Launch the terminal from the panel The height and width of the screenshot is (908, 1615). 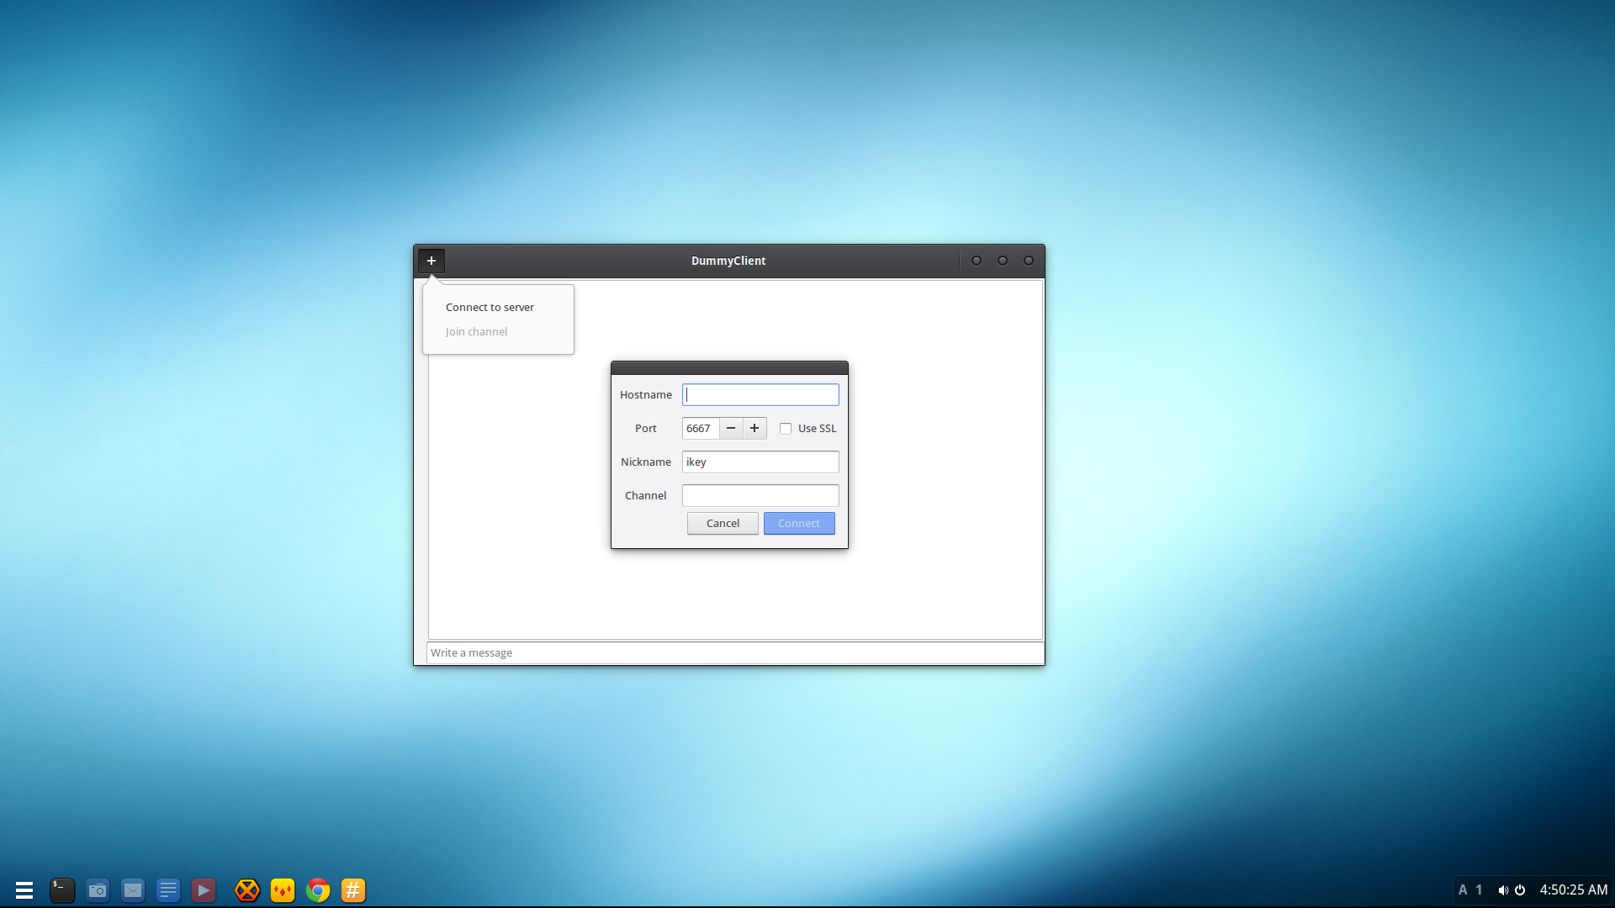62,890
